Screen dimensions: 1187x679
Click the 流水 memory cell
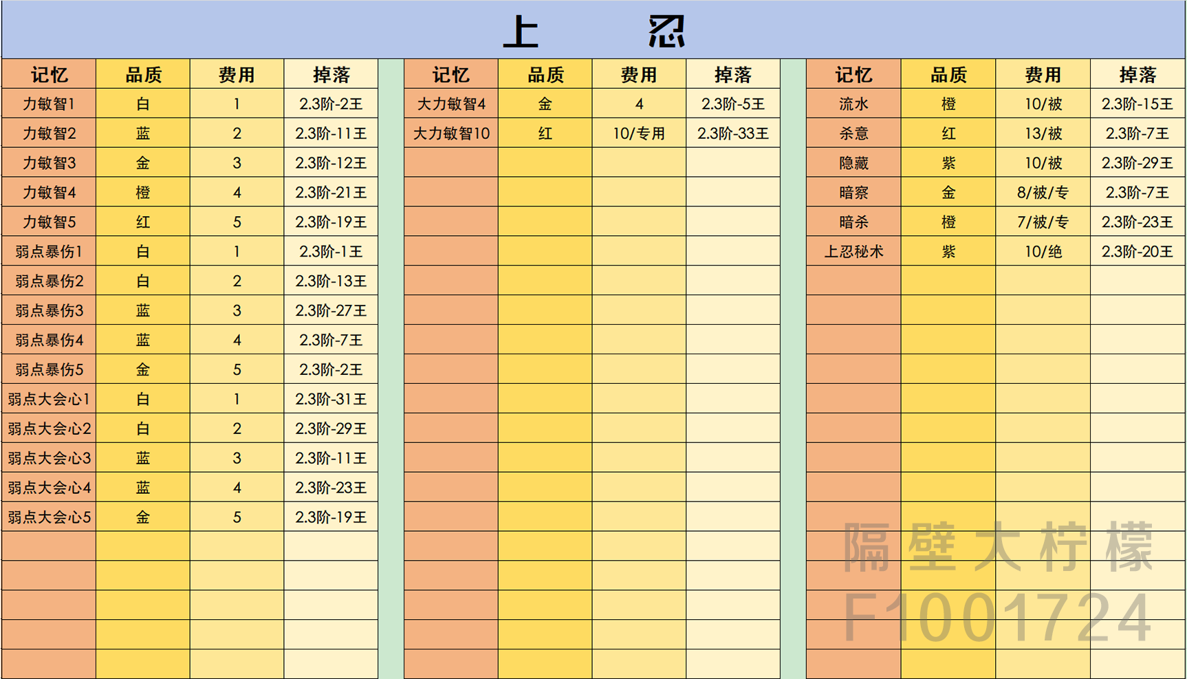click(853, 104)
